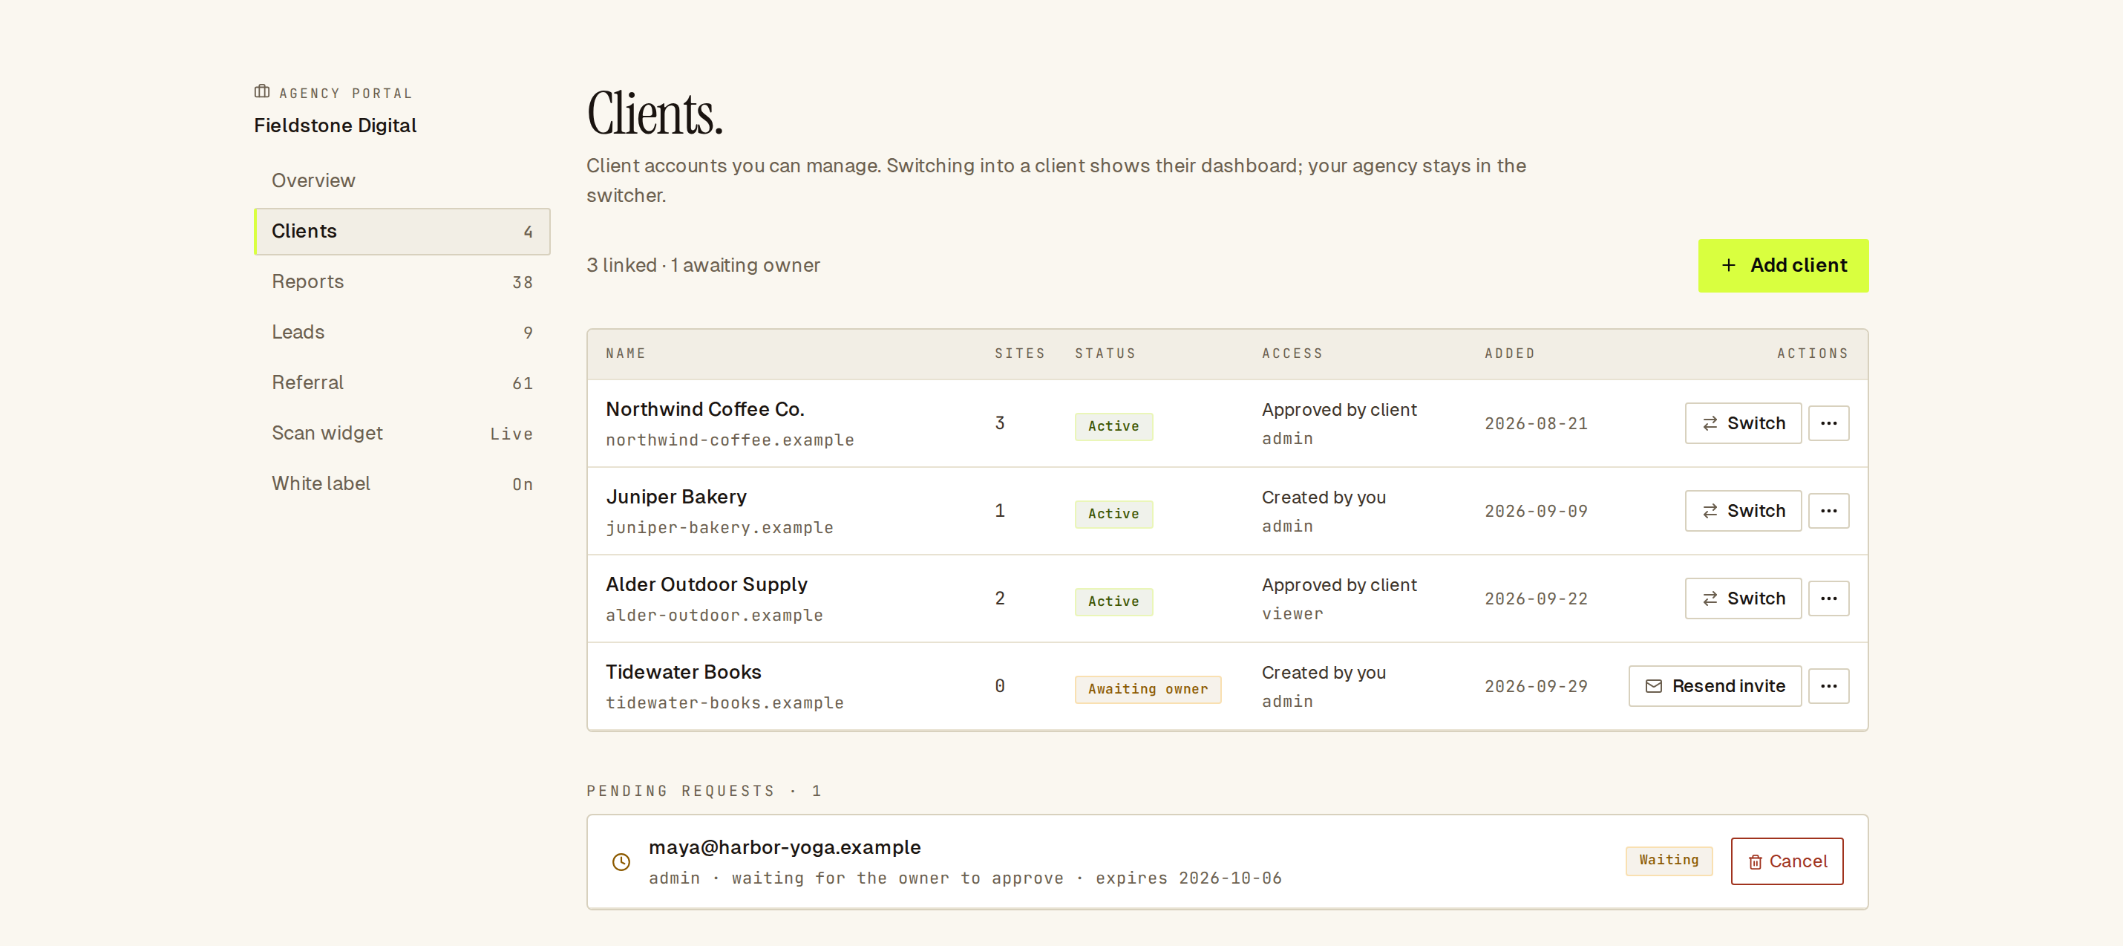Screen dimensions: 2123x946
Task: Switch into Northwind Coffee Co. account
Action: (x=1743, y=423)
